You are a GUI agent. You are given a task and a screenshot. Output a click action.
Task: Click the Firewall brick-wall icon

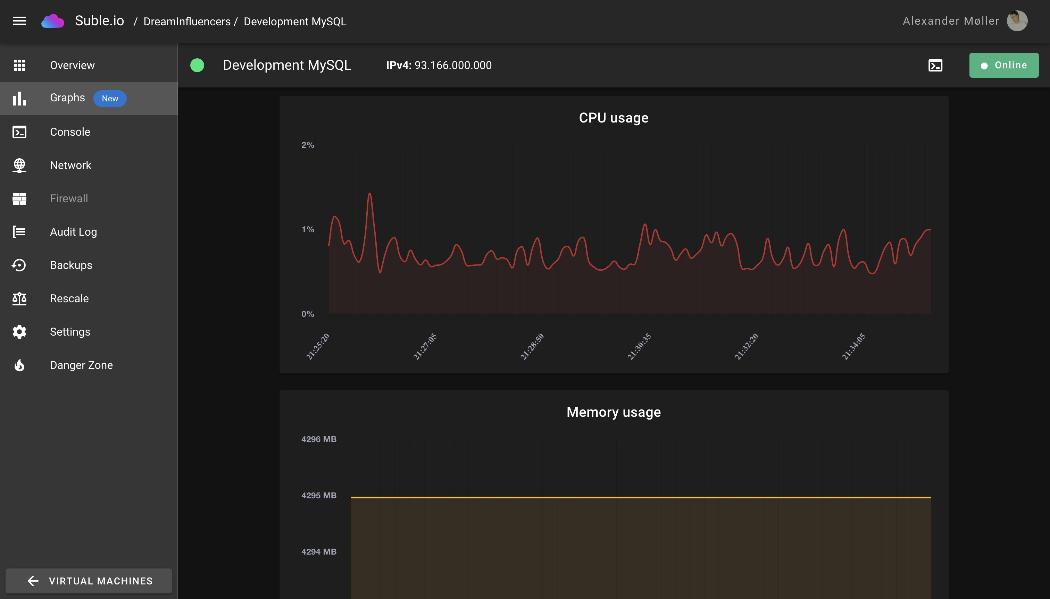click(x=19, y=198)
